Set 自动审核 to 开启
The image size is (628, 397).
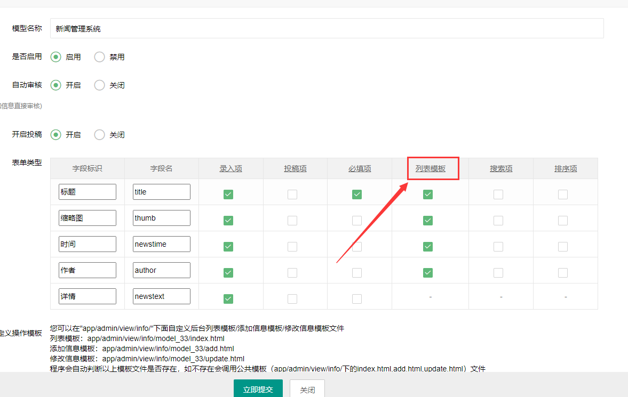[x=55, y=85]
